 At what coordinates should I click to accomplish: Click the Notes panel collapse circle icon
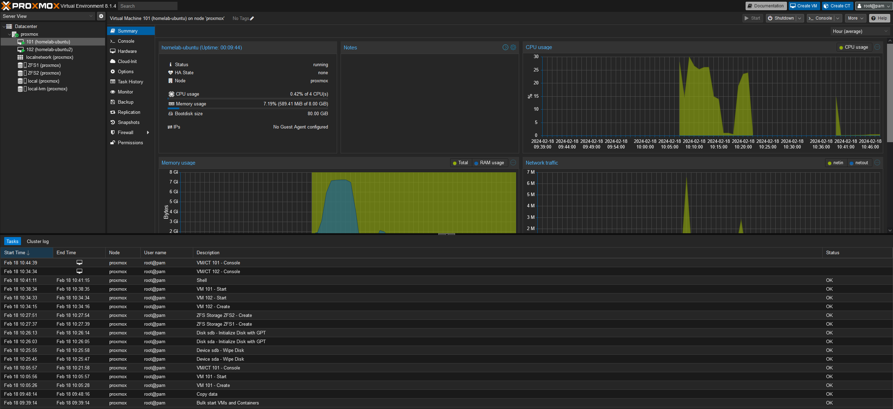click(505, 47)
